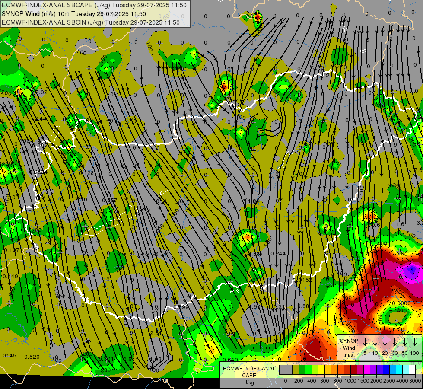
Task: Select the dark green CAPE legend swatch
Action: coord(302,370)
